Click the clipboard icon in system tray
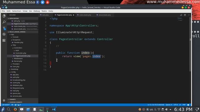The image size is (200, 112). pyautogui.click(x=163, y=109)
